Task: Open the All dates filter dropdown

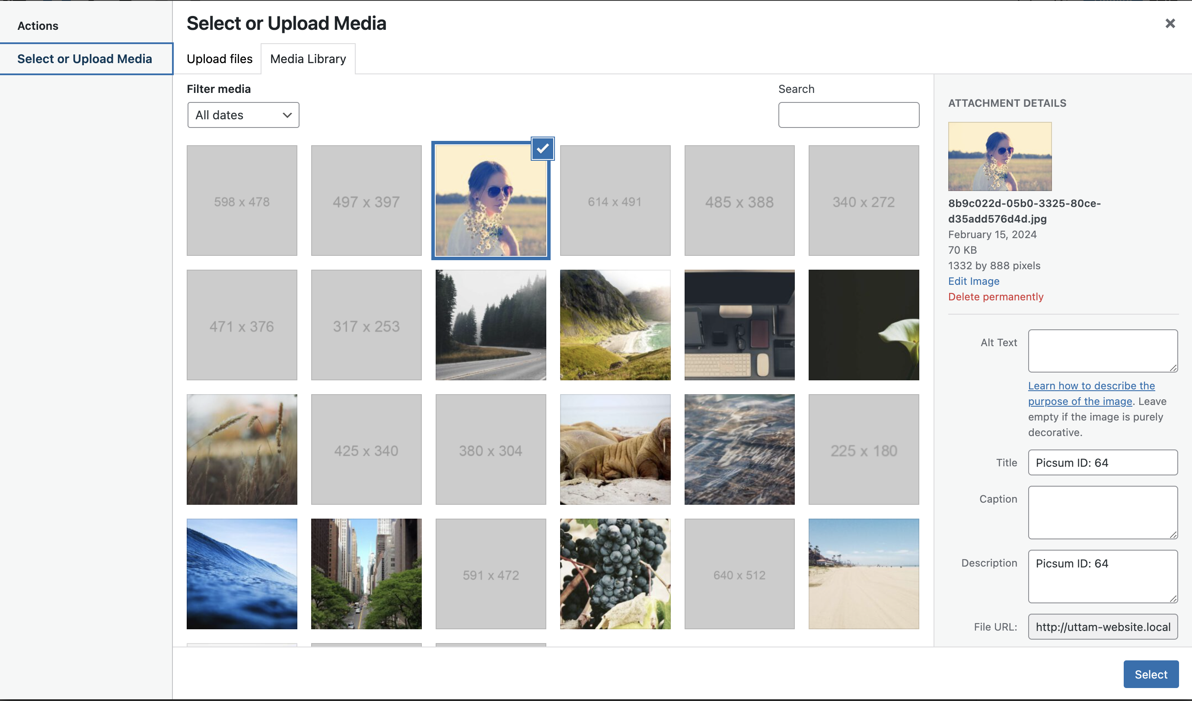Action: coord(242,115)
